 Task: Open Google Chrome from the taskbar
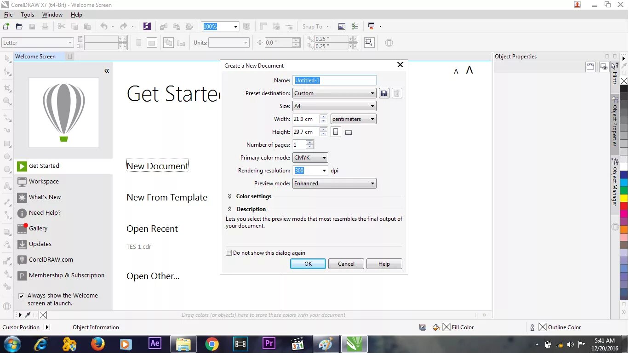(x=212, y=344)
